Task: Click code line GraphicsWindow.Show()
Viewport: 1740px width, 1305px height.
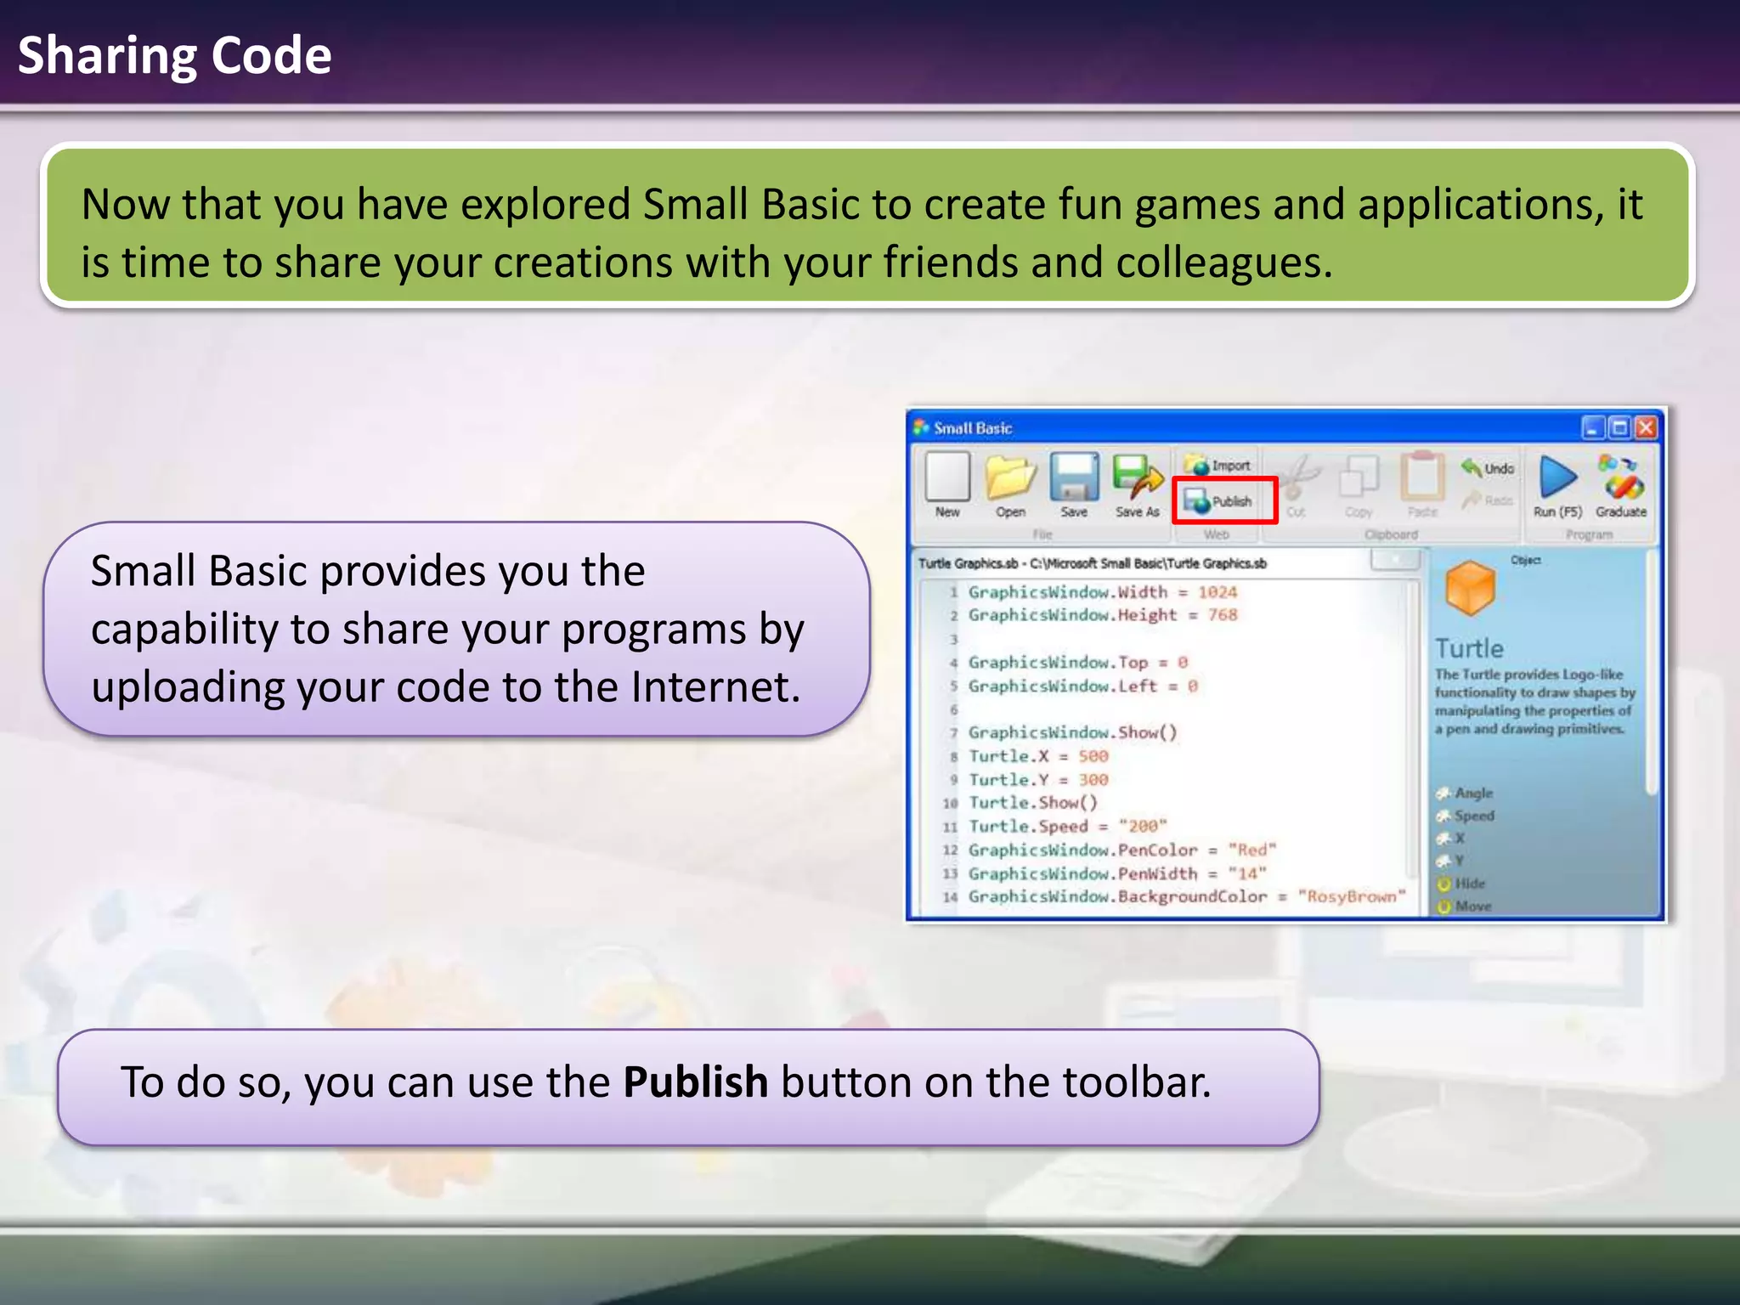Action: click(1073, 732)
